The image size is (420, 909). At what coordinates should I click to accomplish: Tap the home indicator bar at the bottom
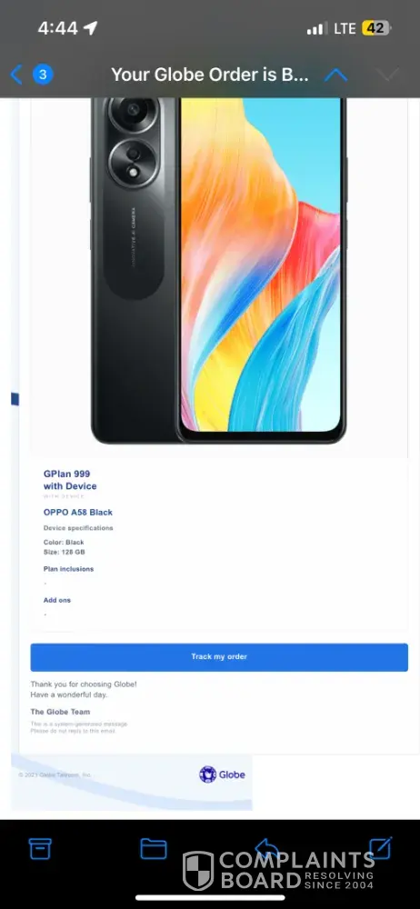[210, 898]
